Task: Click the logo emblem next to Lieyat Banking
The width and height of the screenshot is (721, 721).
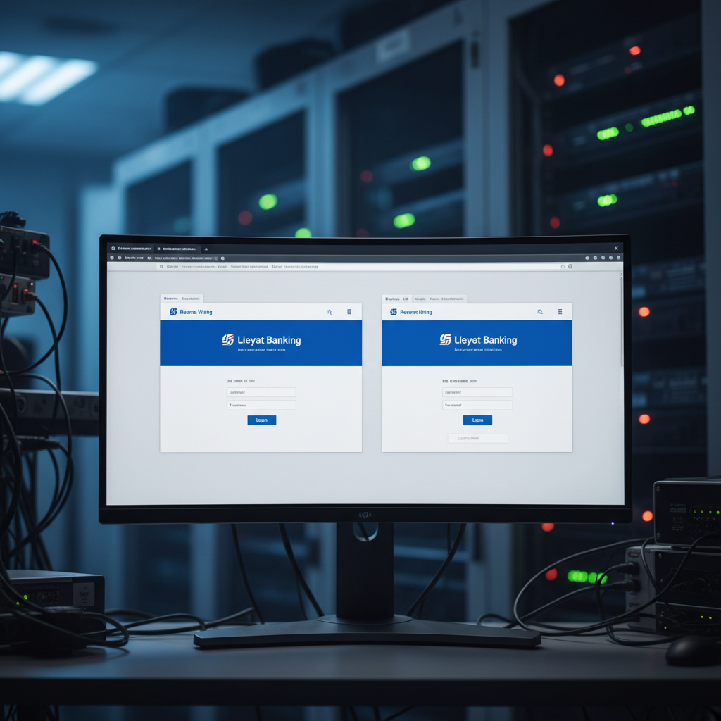Action: [x=228, y=340]
